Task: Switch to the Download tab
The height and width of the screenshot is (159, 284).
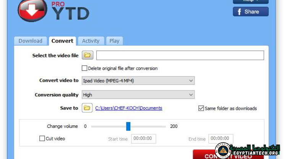Action: [31, 41]
